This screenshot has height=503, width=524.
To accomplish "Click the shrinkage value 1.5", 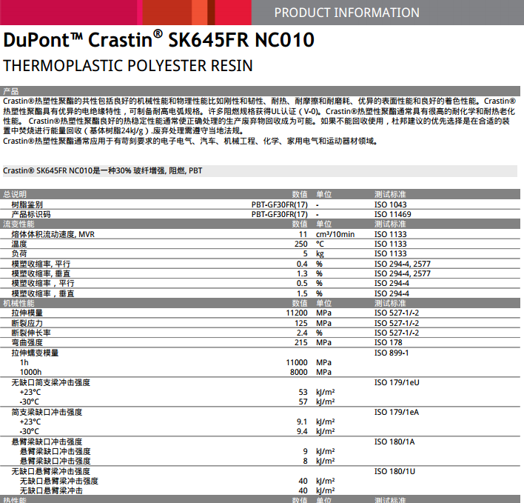I will [302, 293].
